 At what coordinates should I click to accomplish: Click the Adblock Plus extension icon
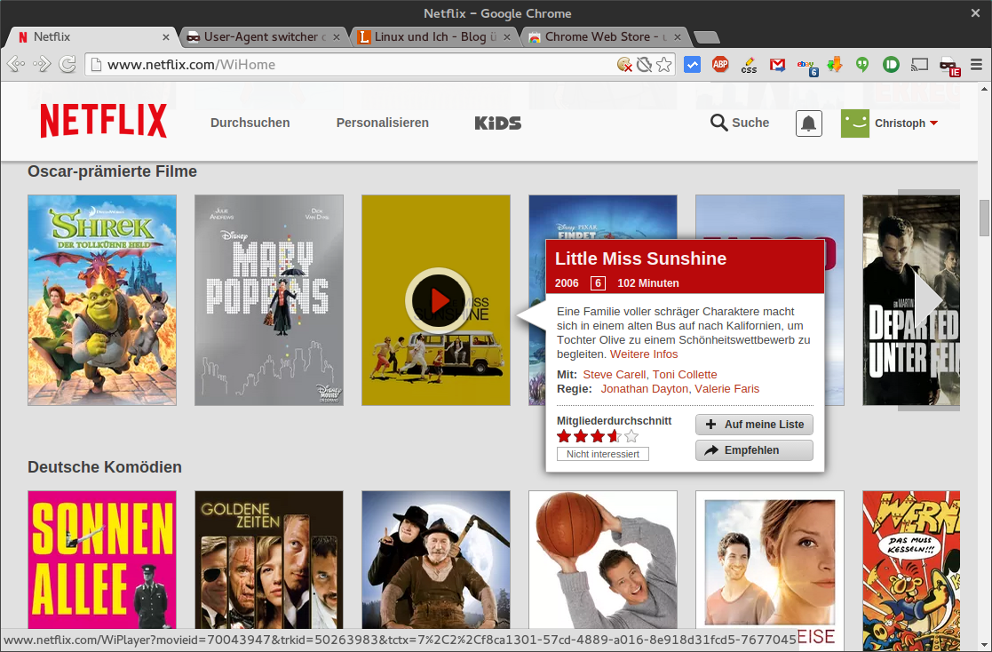coord(720,64)
